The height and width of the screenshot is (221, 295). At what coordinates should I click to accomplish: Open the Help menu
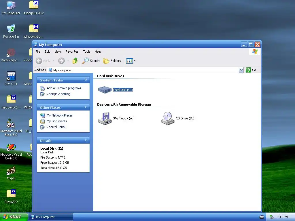[98, 52]
